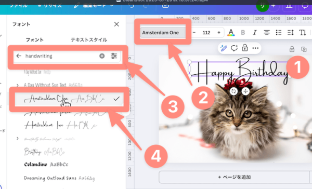
Task: Open the green user avatar
Action: coord(262,6)
